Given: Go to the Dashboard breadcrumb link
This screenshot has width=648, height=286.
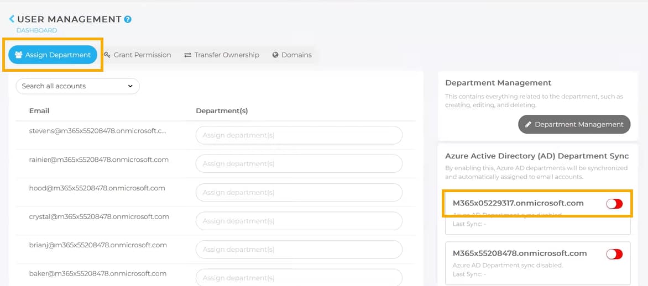Looking at the screenshot, I should pos(36,30).
